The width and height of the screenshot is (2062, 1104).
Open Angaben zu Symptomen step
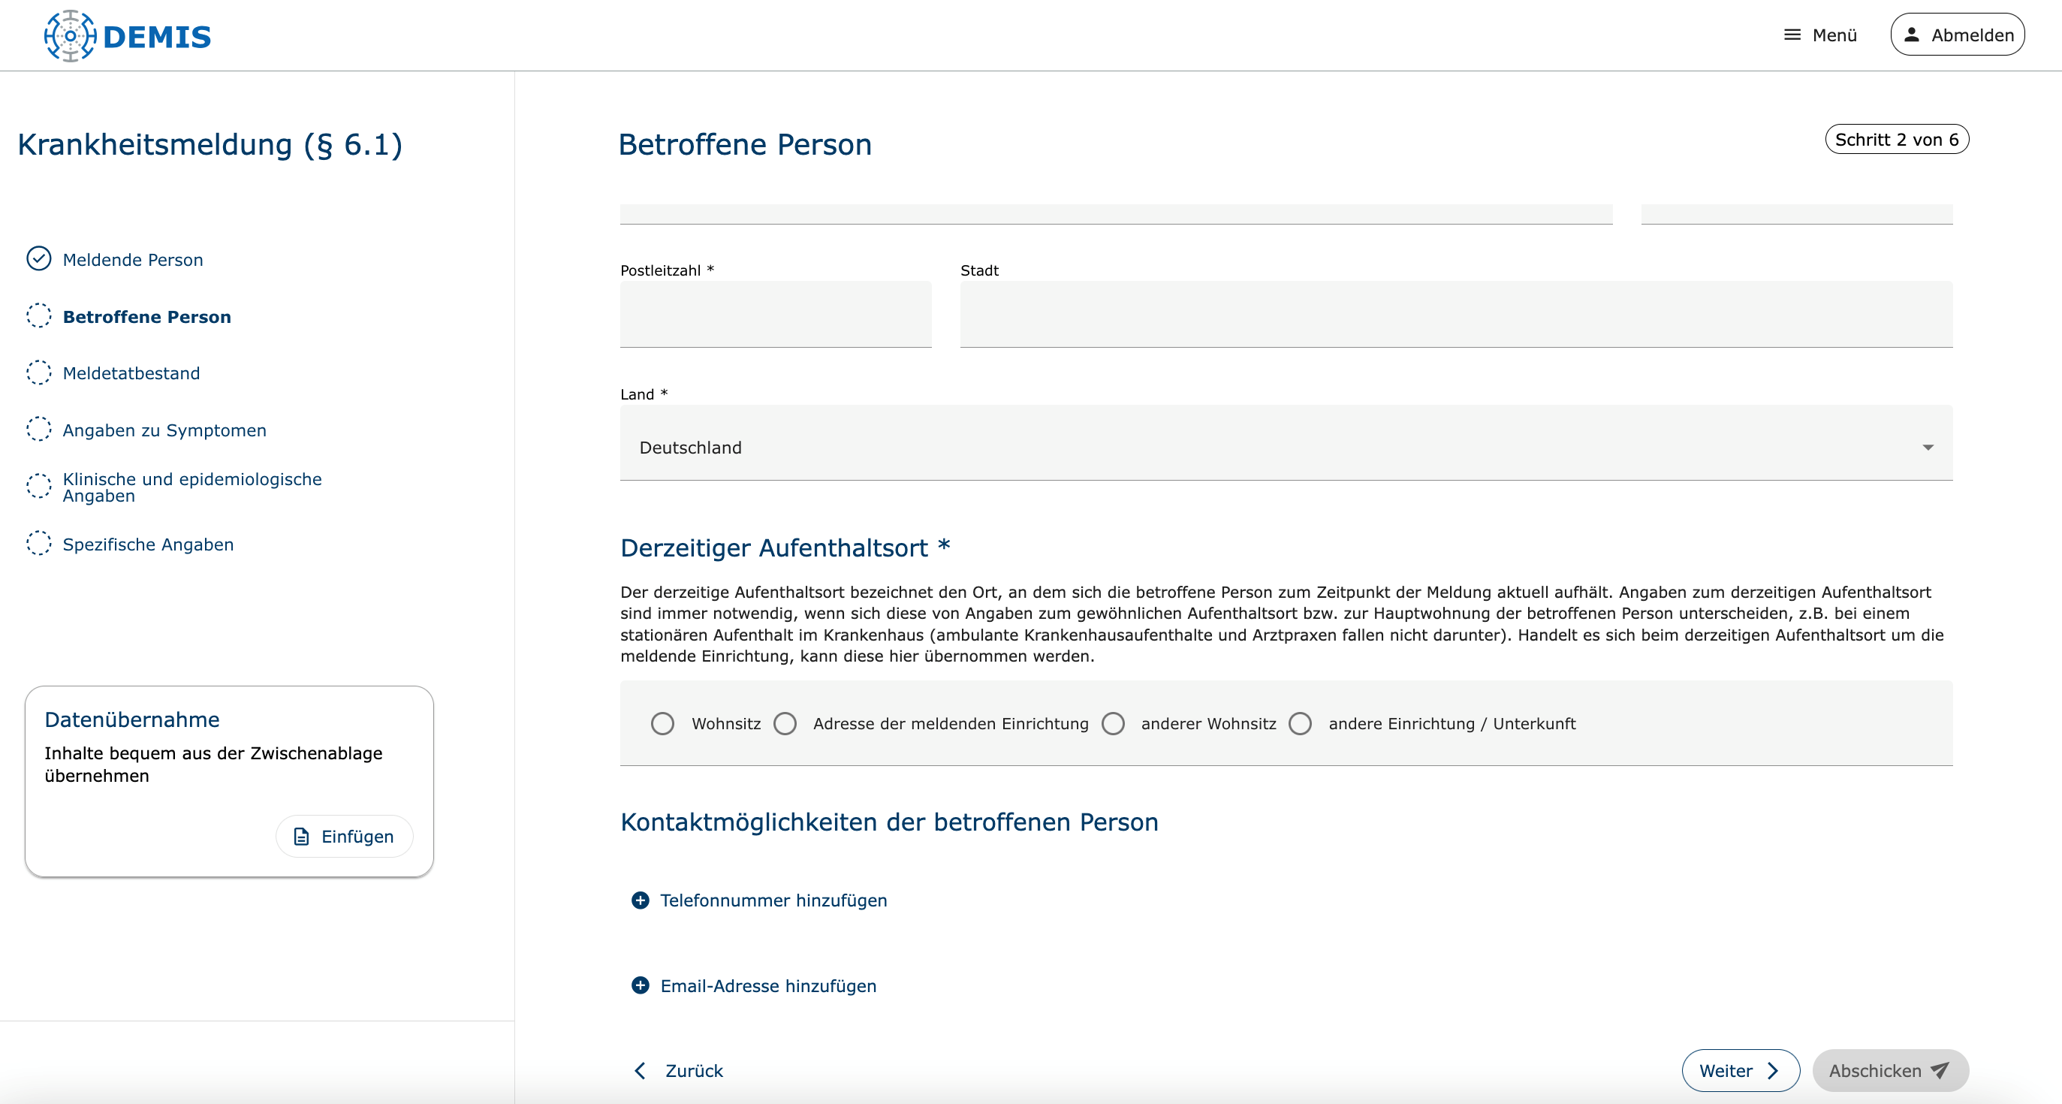(164, 430)
